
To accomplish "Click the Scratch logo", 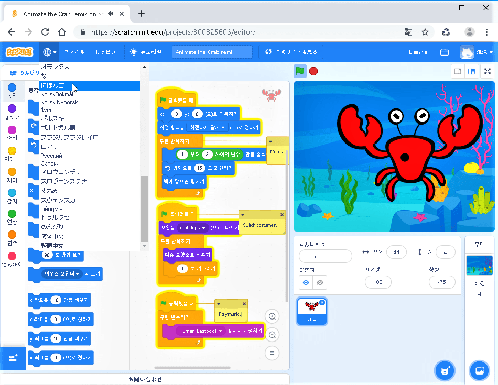I will tap(19, 52).
